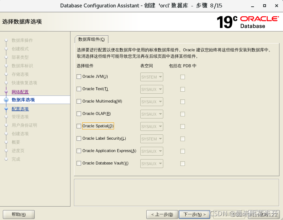Open SYSAUX tablespace dropdown for Oracle Text
The width and height of the screenshot is (283, 220).
152,89
